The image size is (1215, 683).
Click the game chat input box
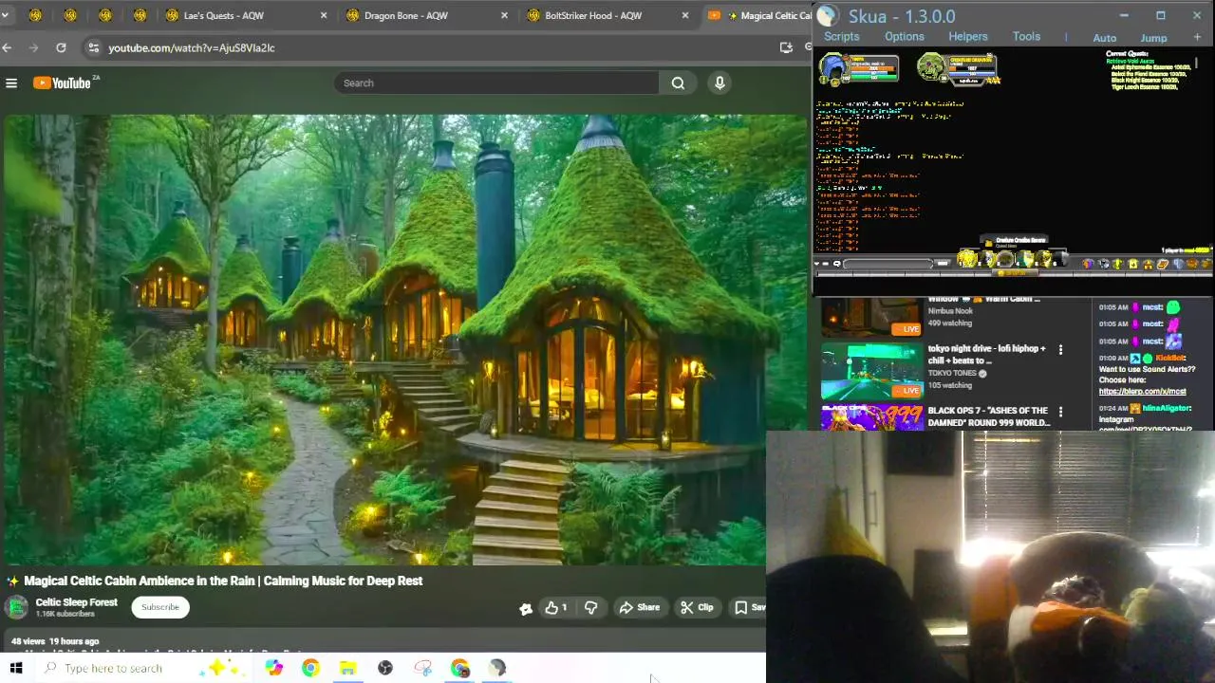click(x=888, y=263)
